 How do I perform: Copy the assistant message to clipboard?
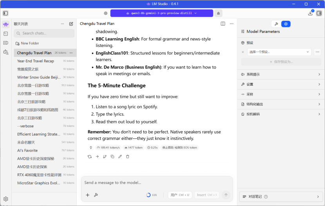[x=112, y=157]
